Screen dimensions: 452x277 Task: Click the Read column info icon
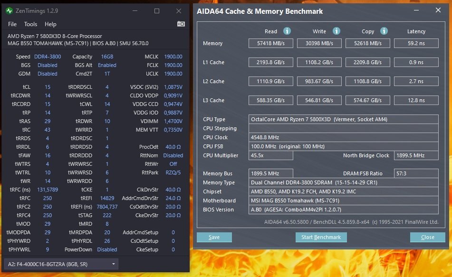pyautogui.click(x=287, y=31)
